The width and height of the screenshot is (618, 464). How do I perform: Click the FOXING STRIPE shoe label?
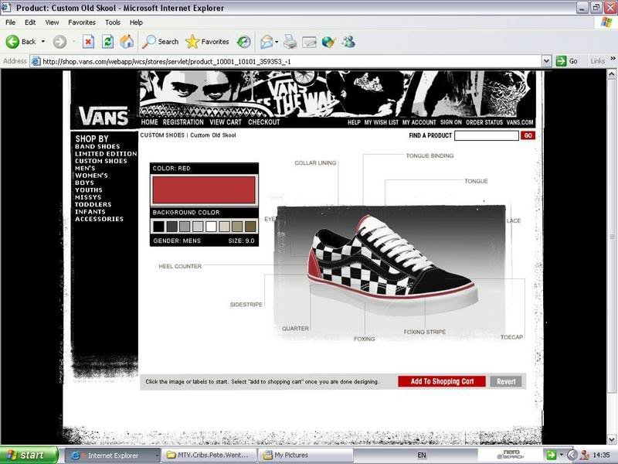[x=424, y=333]
